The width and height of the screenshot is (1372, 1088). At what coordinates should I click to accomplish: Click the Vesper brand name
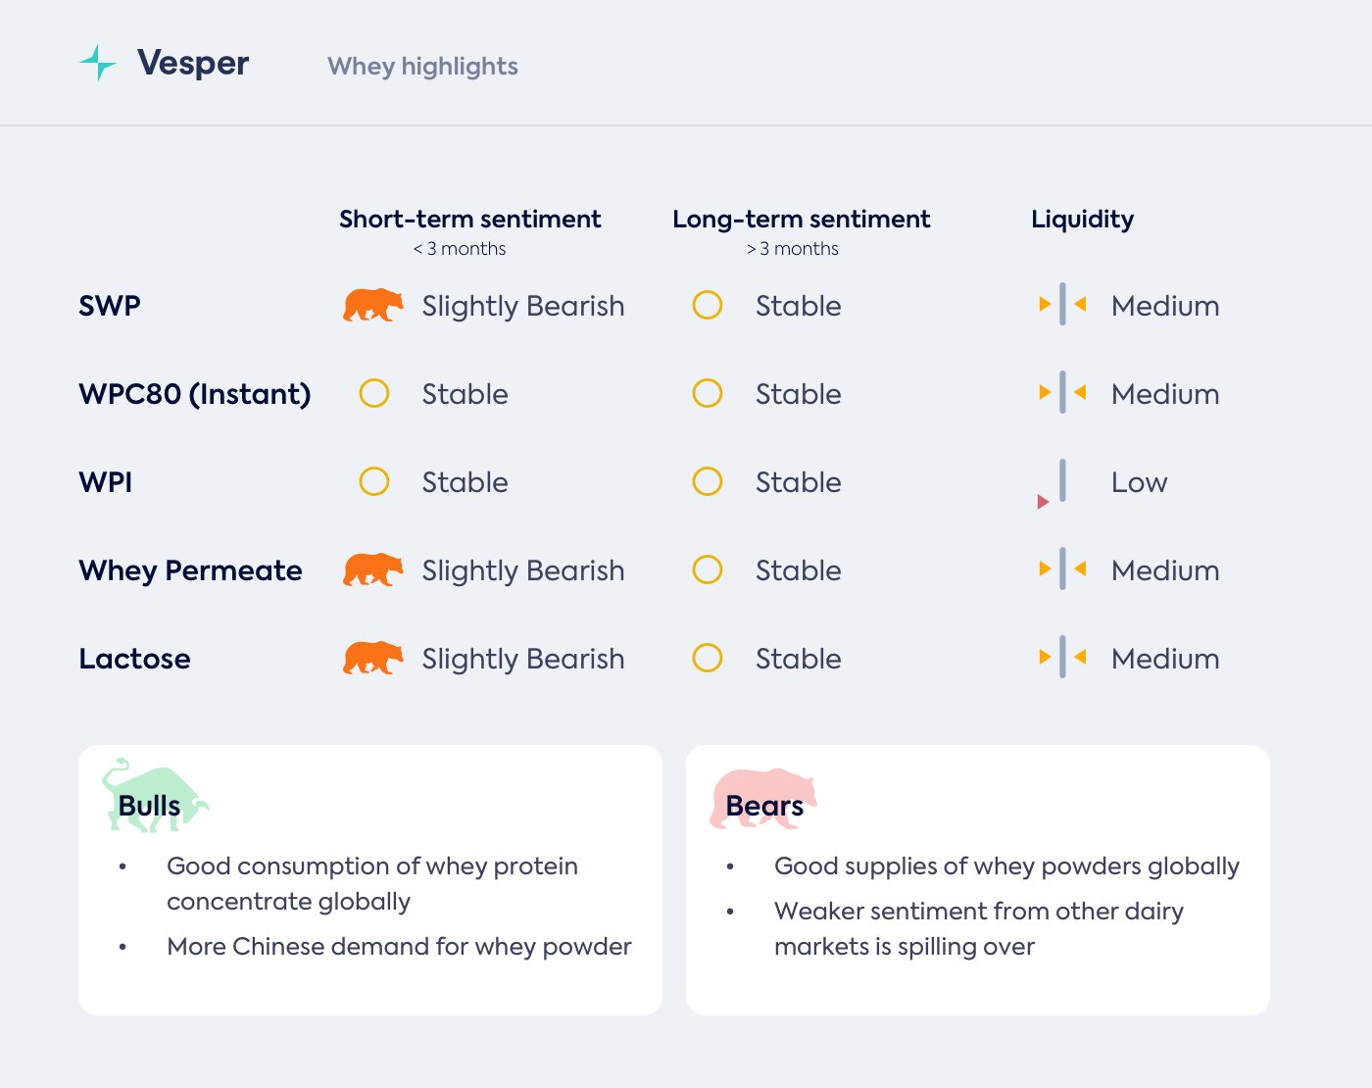[193, 64]
